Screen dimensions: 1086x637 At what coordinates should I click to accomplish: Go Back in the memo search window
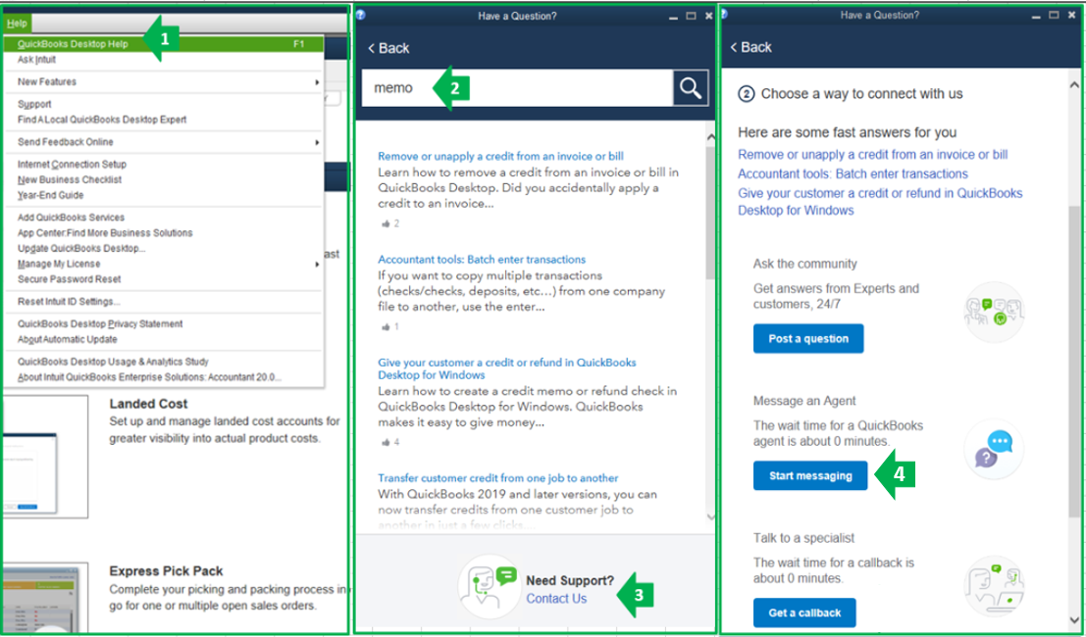tap(388, 48)
